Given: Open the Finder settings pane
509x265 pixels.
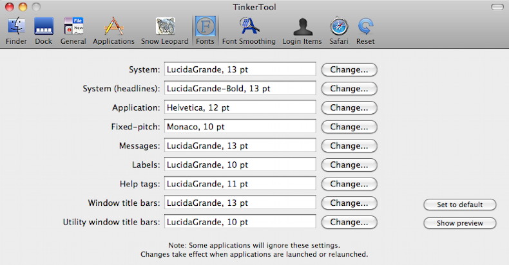Looking at the screenshot, I should tap(16, 31).
